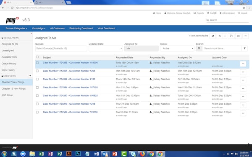Open the Cart link
This screenshot has height=157, width=252.
tap(212, 13)
